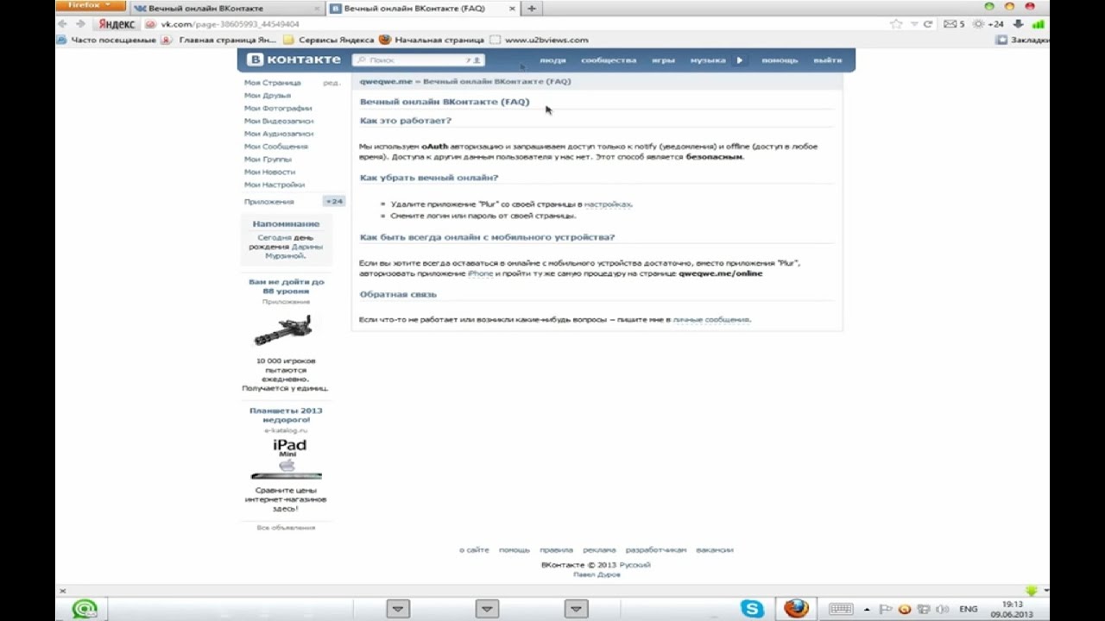Open Мои Новости in sidebar
Screen dimensions: 1105x621
tap(269, 172)
